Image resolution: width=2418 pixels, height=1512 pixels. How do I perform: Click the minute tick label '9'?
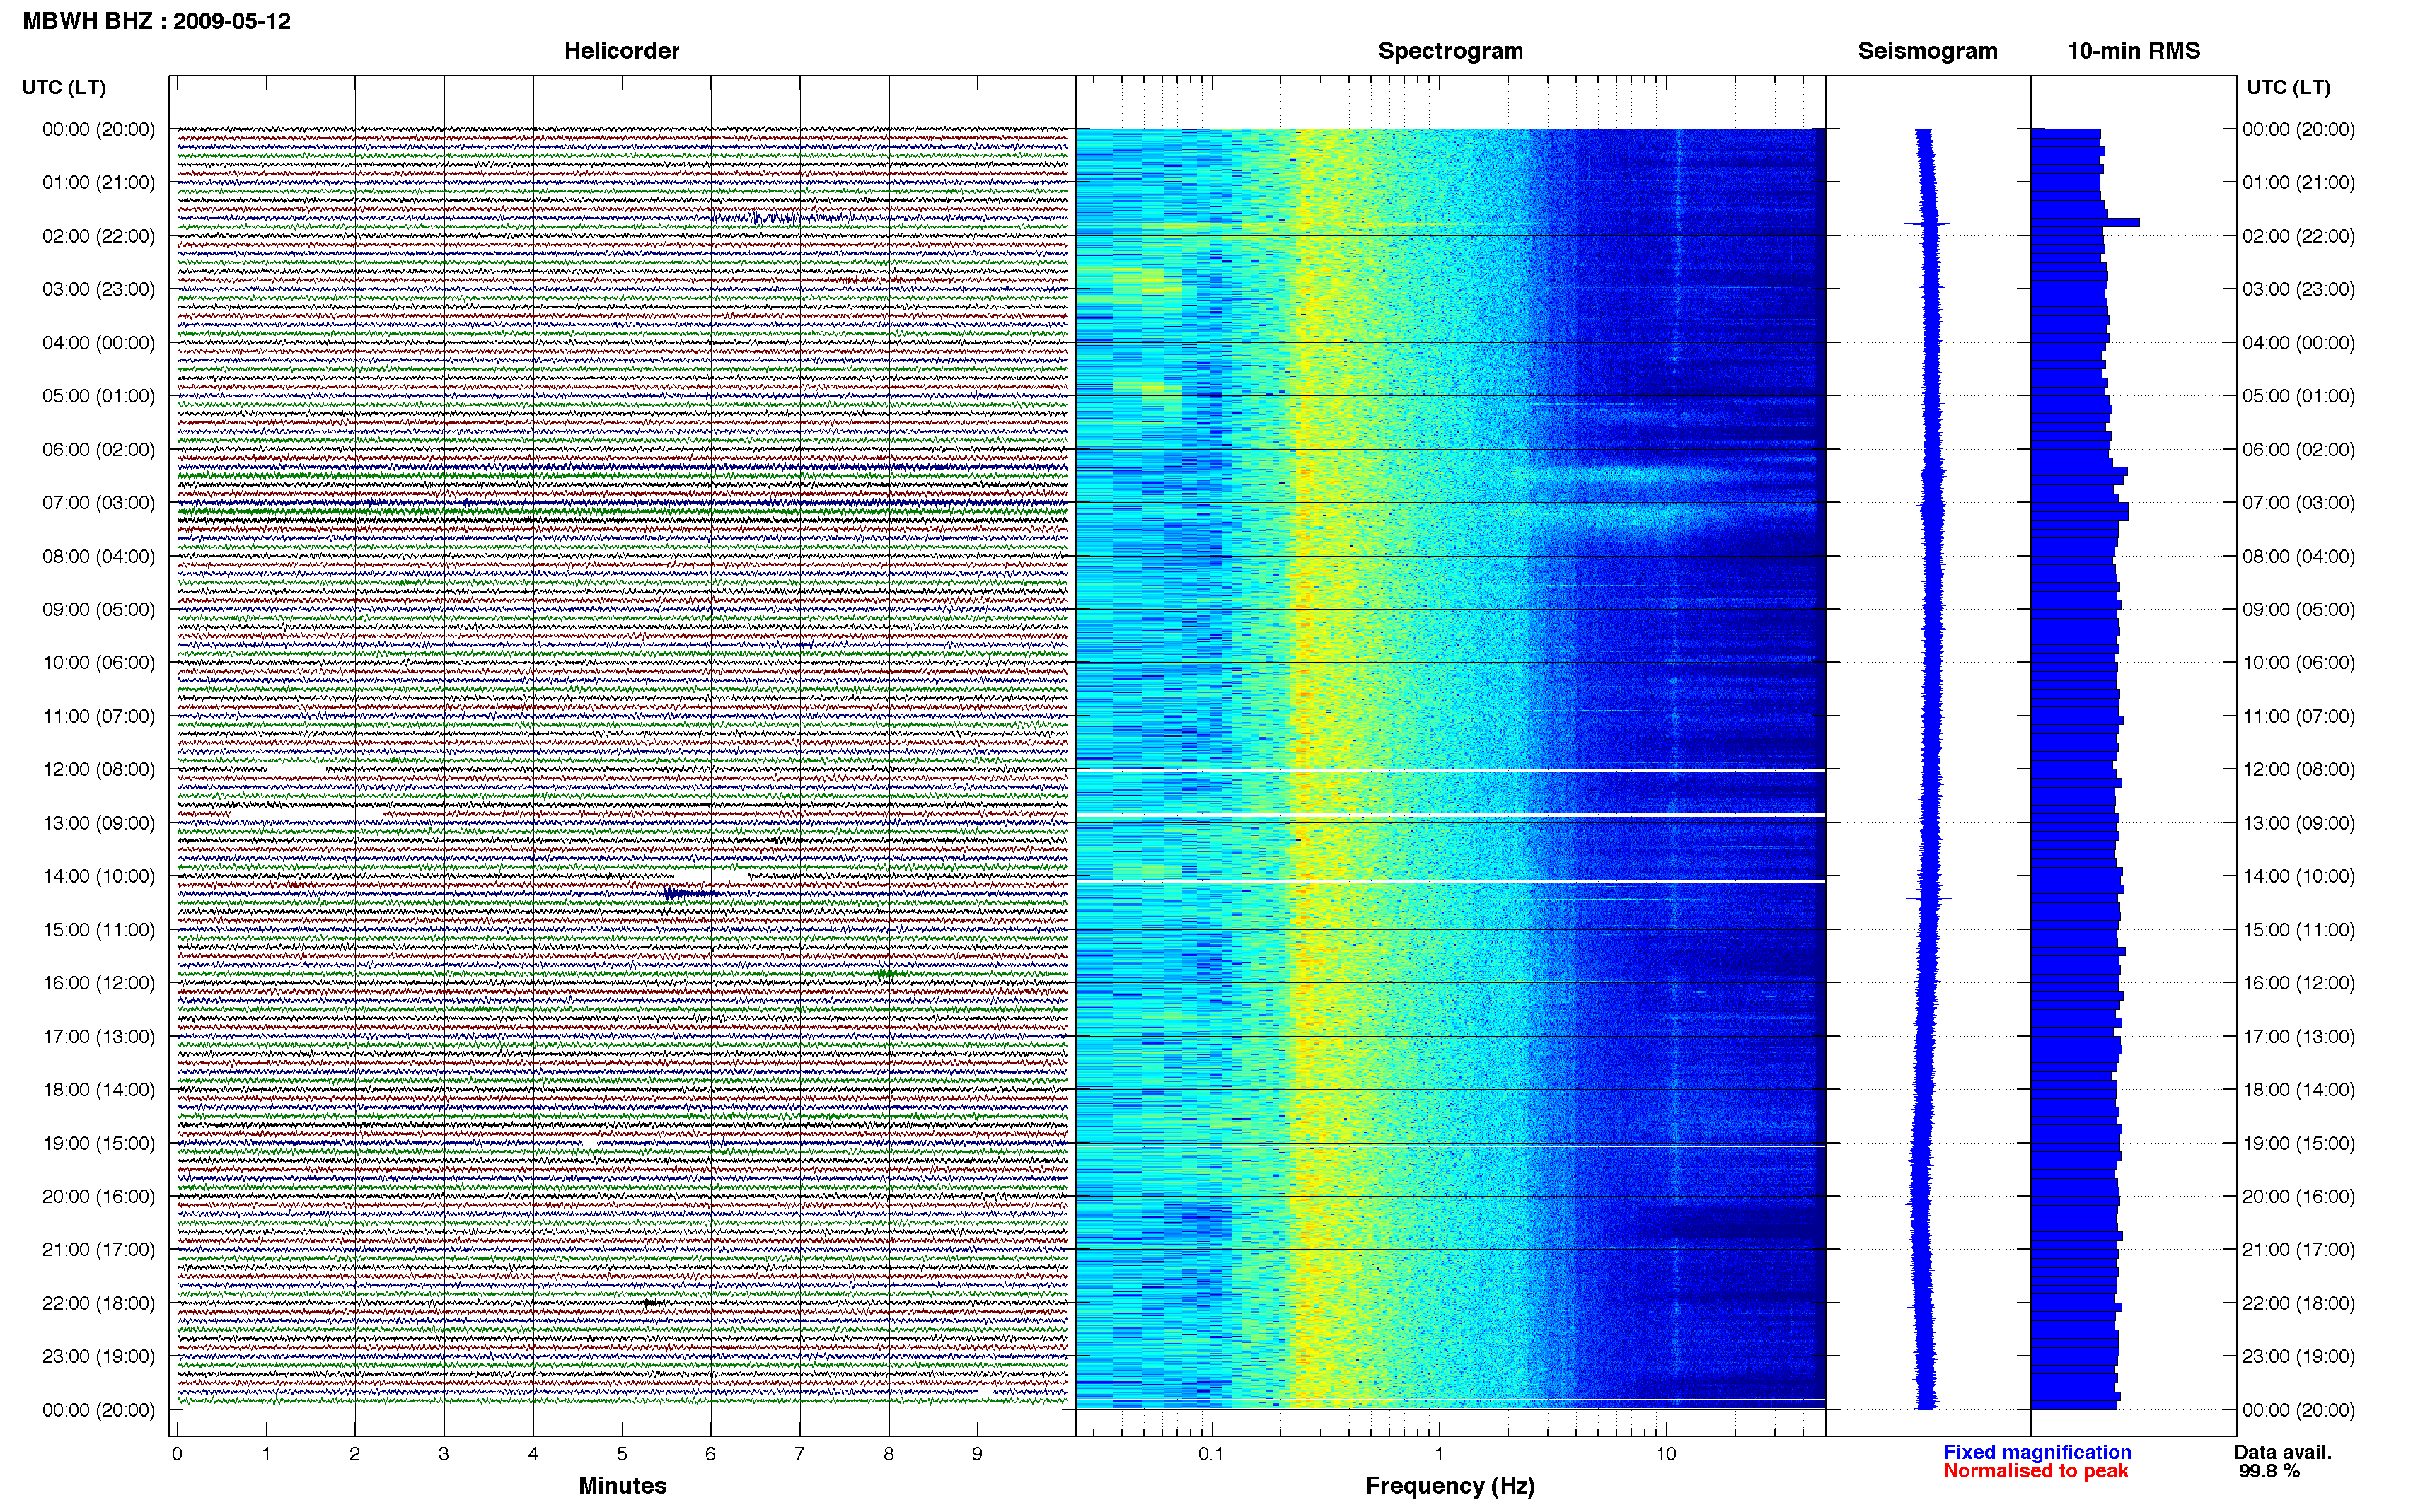977,1454
